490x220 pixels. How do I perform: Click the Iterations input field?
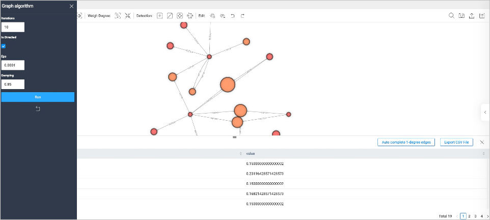point(13,27)
